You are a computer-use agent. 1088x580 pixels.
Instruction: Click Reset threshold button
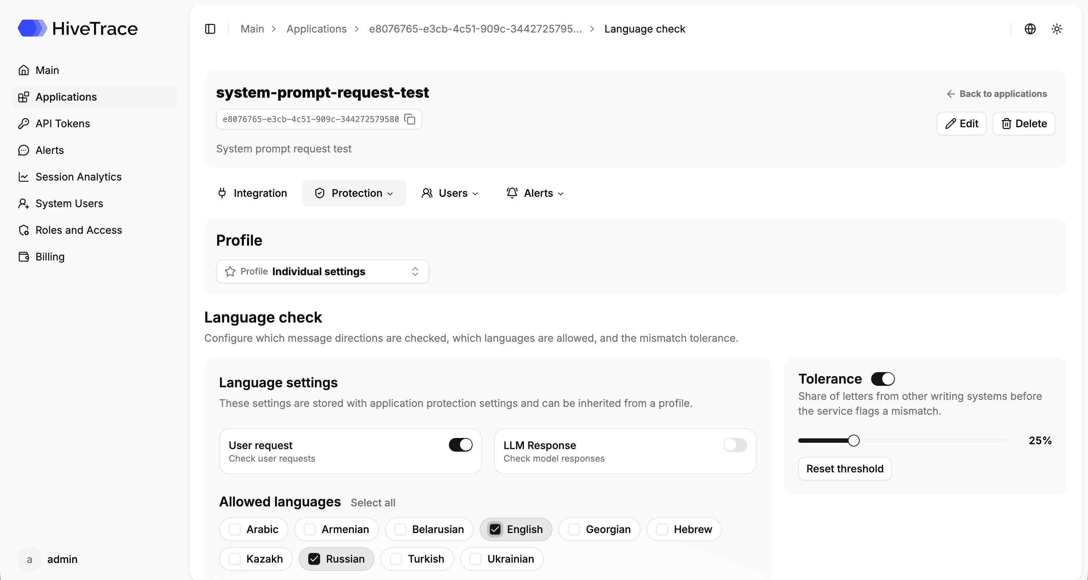pyautogui.click(x=845, y=469)
